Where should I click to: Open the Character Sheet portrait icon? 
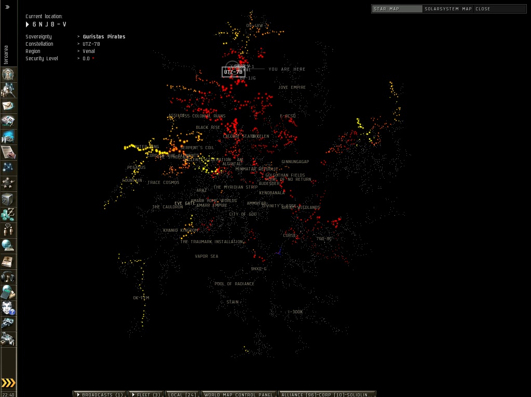(8, 74)
